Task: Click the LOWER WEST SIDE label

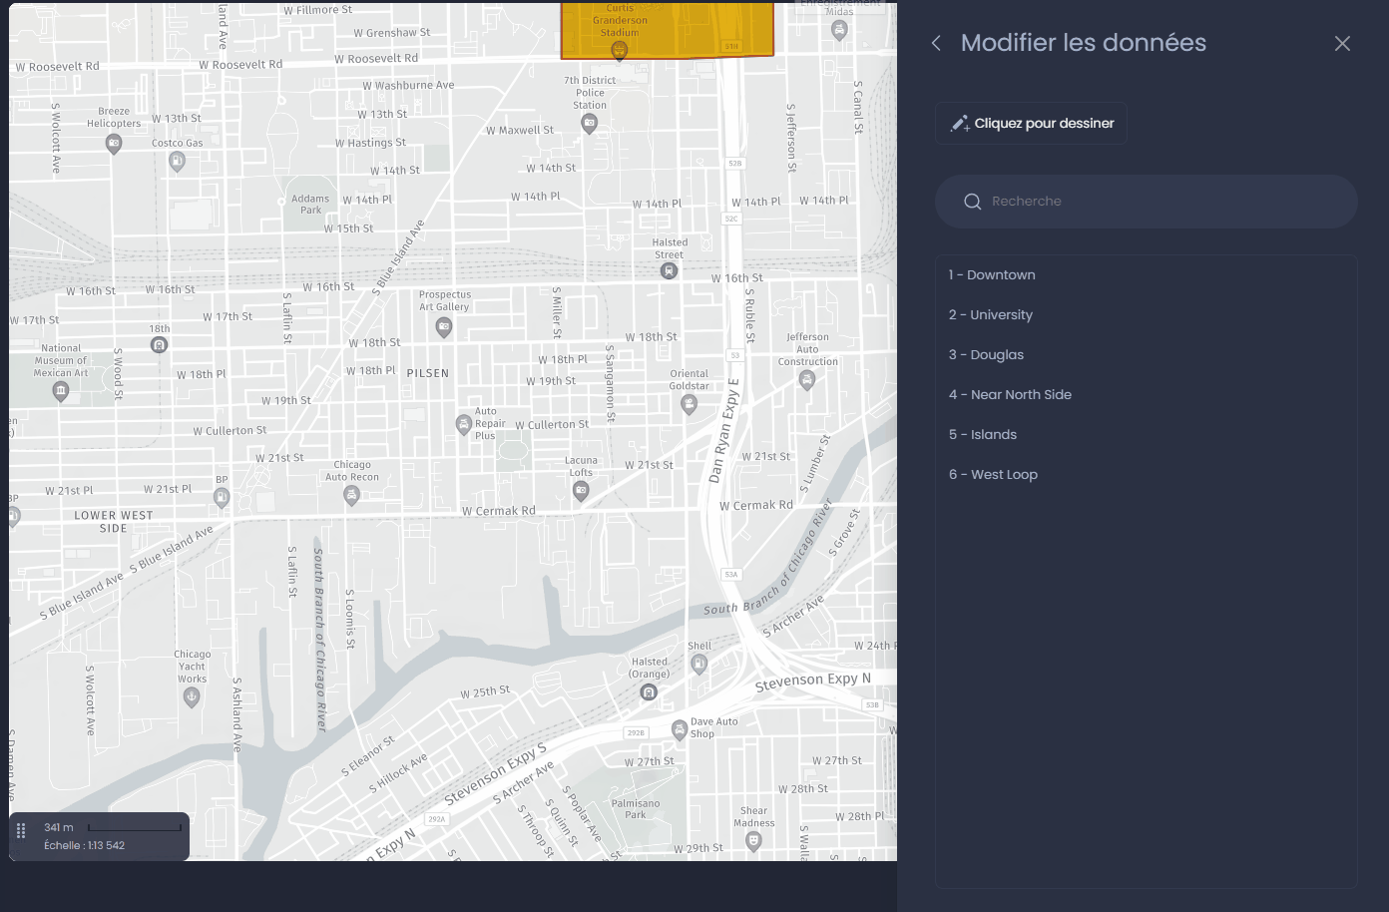Action: tap(114, 522)
